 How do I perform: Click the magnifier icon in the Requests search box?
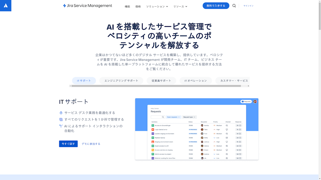[x=163, y=117]
